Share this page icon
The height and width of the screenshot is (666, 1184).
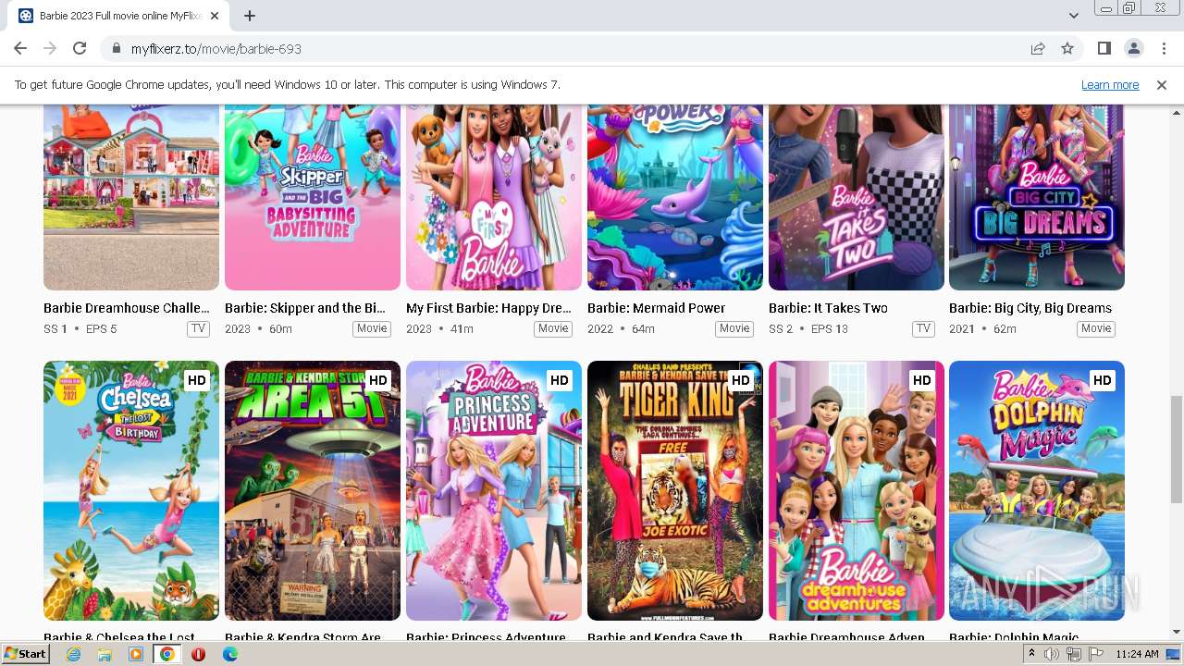pos(1038,48)
